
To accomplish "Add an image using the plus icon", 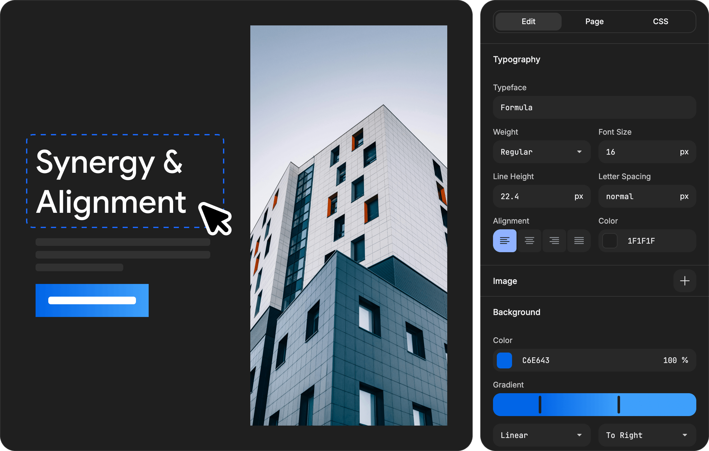I will point(685,281).
